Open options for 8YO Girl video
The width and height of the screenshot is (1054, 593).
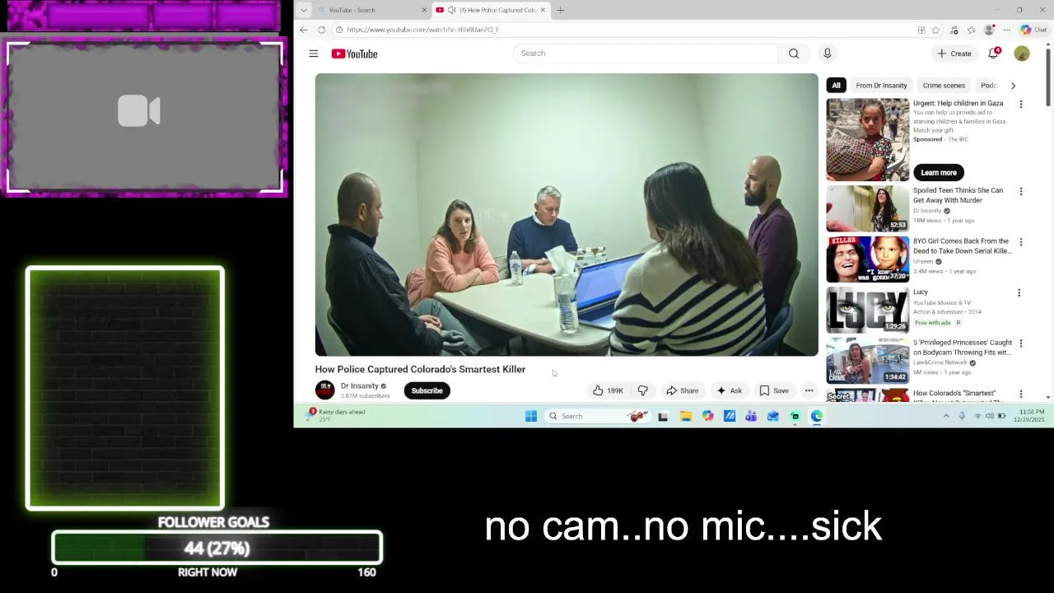click(x=1020, y=242)
